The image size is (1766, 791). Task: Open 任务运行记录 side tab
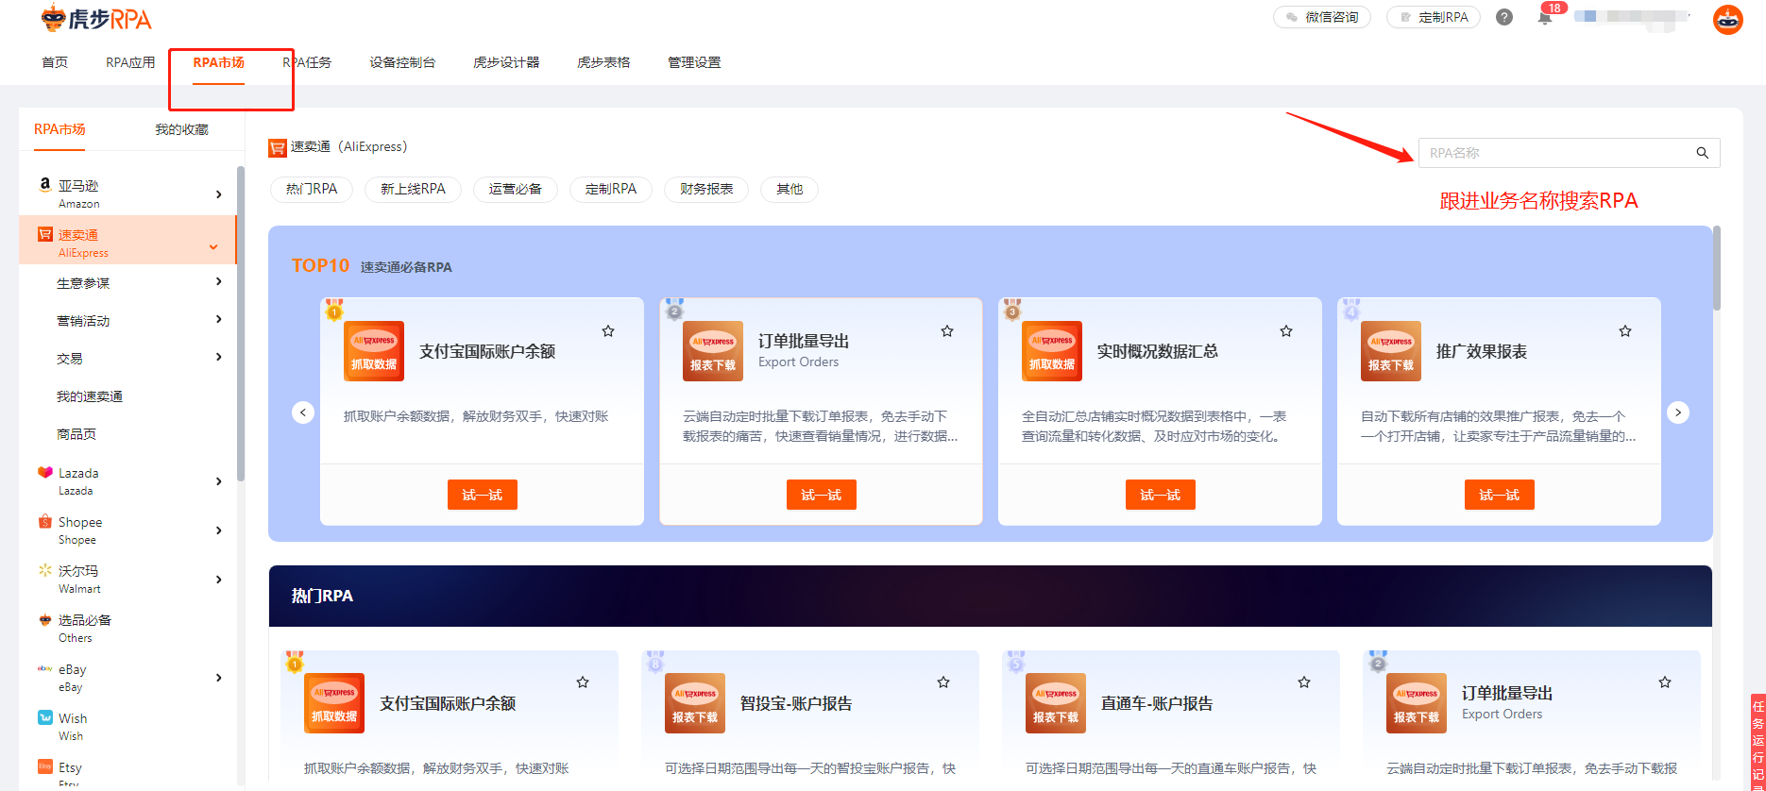pos(1758,743)
